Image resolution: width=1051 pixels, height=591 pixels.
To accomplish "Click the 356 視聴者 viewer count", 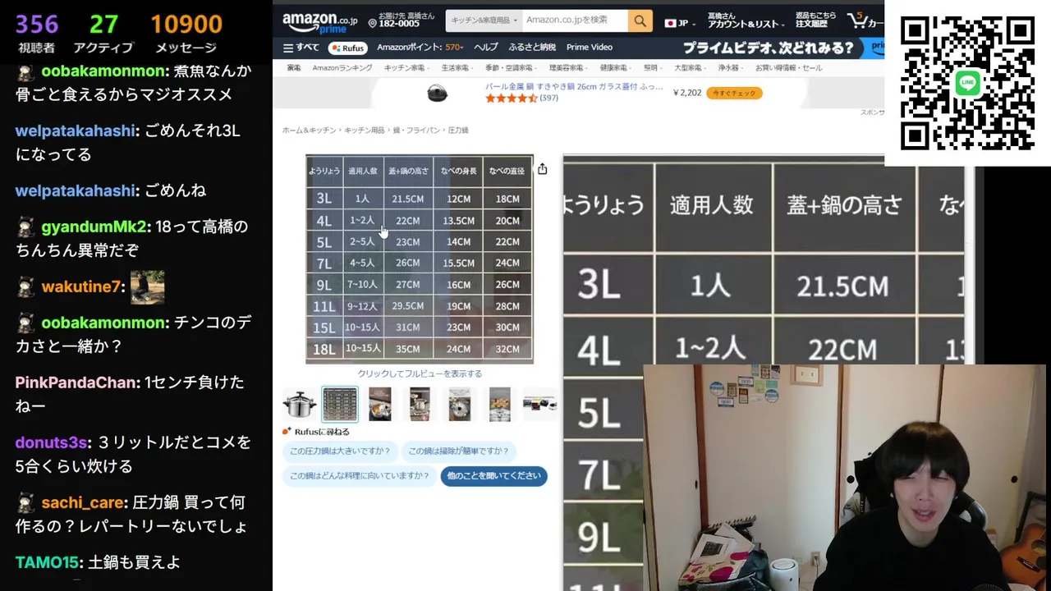I will click(x=37, y=34).
